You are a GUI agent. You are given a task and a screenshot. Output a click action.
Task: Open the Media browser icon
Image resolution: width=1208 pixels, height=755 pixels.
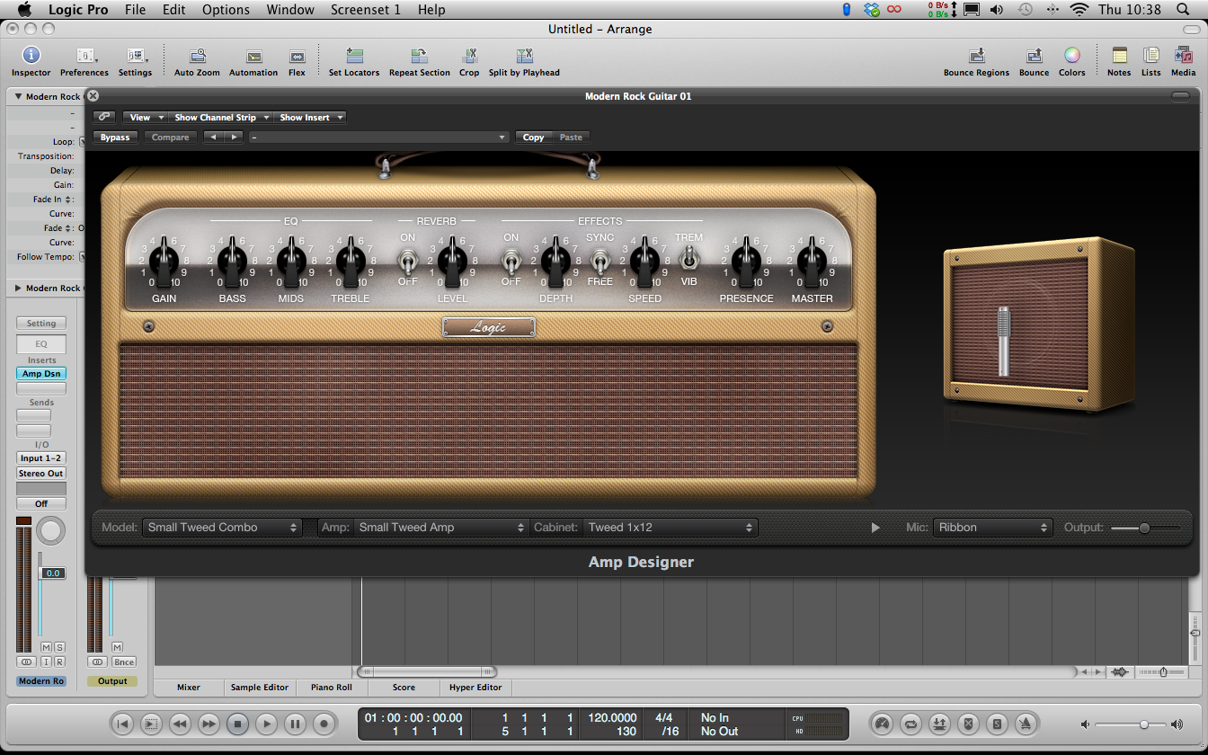pyautogui.click(x=1183, y=57)
